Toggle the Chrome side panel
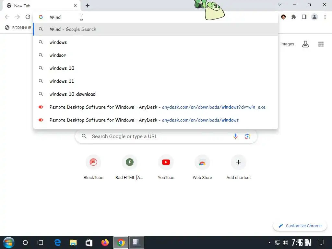The width and height of the screenshot is (332, 249). point(304,17)
